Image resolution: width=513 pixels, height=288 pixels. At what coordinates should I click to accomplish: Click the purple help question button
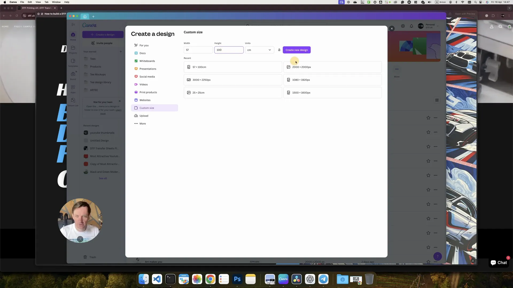click(x=437, y=257)
